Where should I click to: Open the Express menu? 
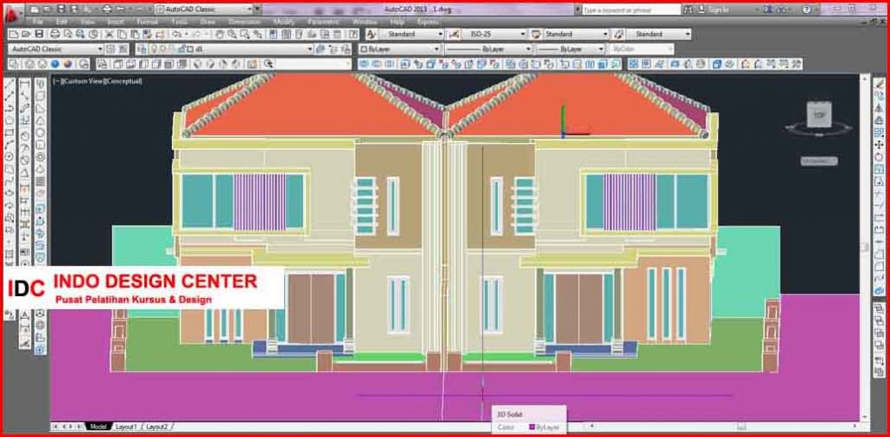coord(428,22)
